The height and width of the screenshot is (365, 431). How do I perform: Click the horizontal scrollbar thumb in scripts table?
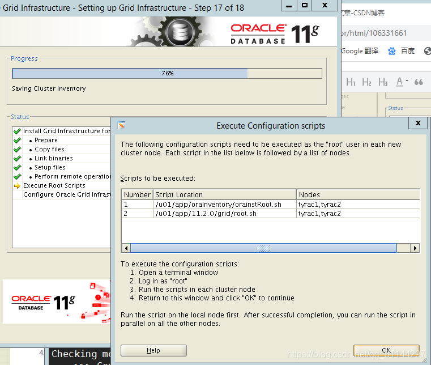(263, 248)
